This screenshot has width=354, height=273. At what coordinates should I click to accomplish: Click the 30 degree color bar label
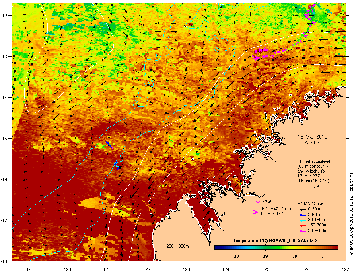pos(294,256)
